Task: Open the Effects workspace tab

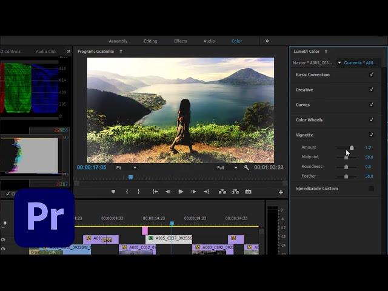Action: pos(181,41)
